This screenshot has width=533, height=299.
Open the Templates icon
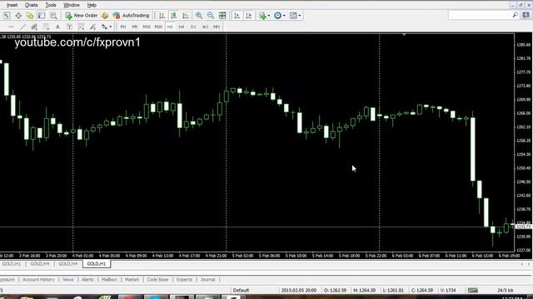(293, 15)
